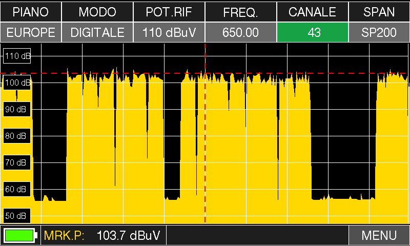
Task: Select the 103.7 dBuV marker reading
Action: pos(128,235)
